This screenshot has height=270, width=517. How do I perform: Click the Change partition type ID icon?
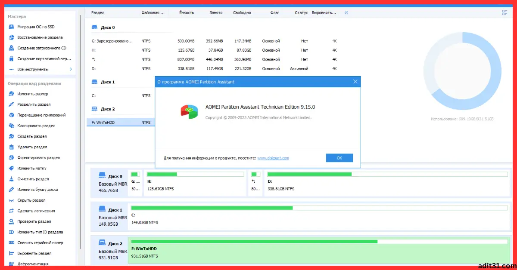click(12, 232)
